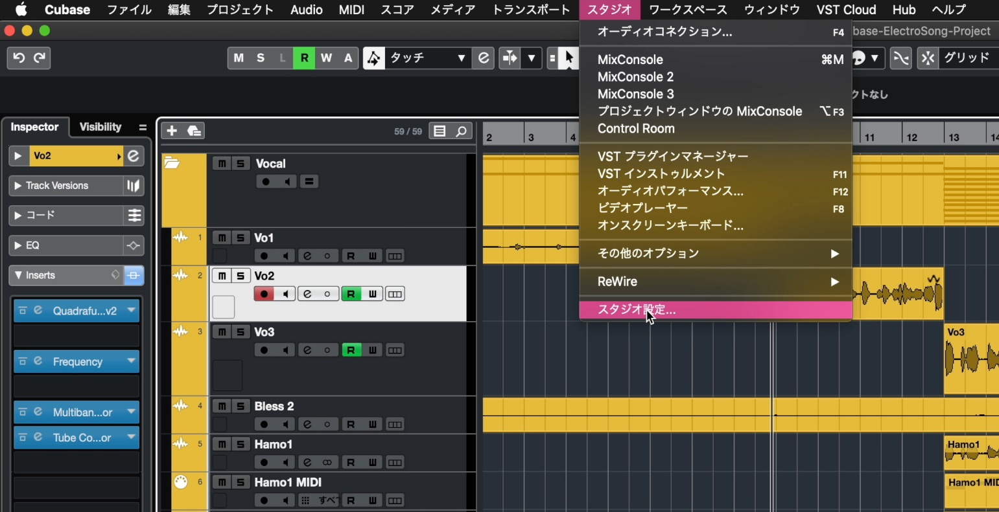Toggle monitor speaker on Hamo1 track
Image resolution: width=999 pixels, height=512 pixels.
tap(285, 463)
